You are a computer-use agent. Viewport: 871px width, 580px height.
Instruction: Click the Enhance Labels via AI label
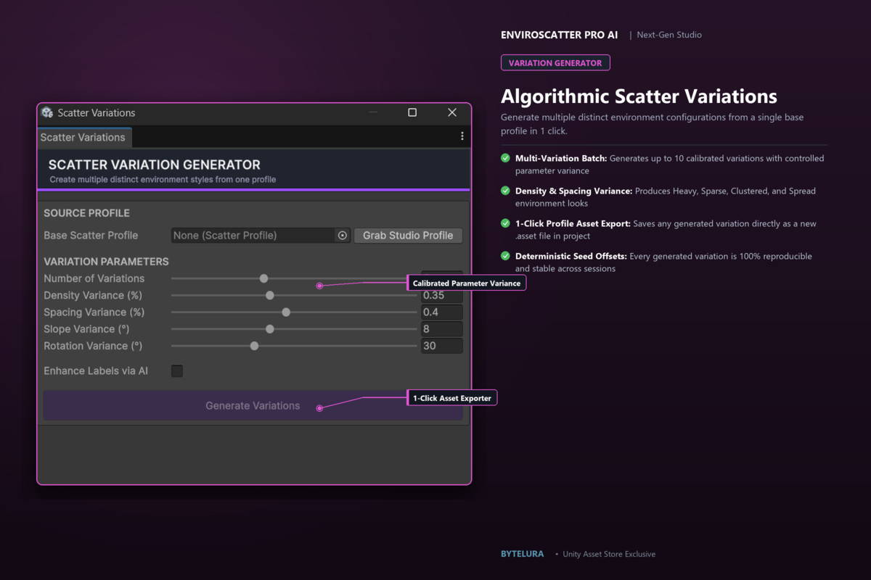pos(96,371)
